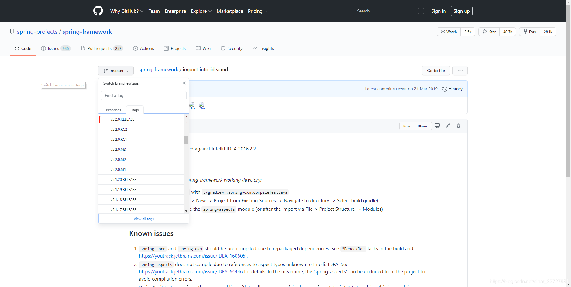Edit this file with pencil icon
The image size is (571, 287).
(448, 126)
